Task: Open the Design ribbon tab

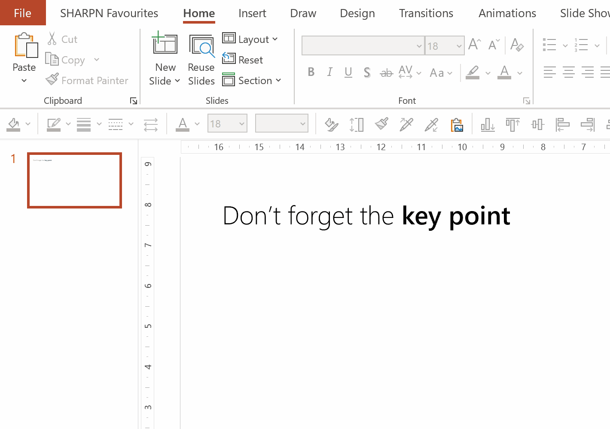Action: [357, 13]
